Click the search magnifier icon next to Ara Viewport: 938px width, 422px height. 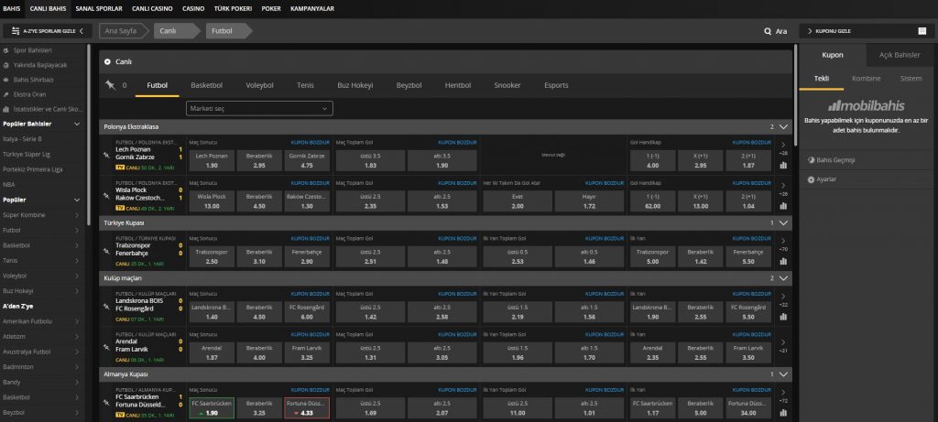click(768, 32)
